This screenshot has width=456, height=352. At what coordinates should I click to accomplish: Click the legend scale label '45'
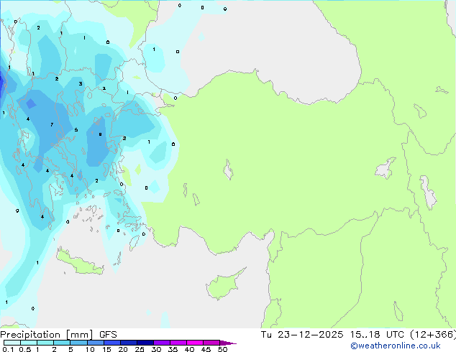206,349
